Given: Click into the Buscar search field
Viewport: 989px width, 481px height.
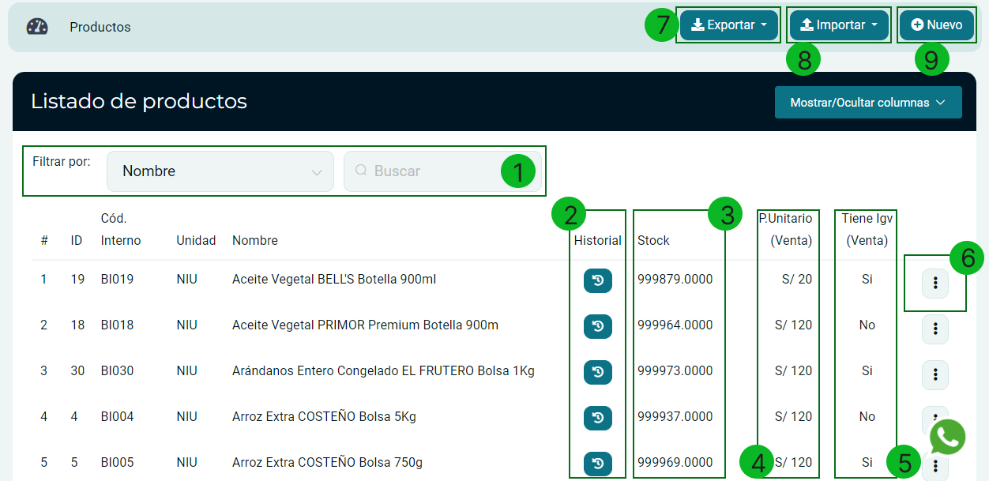Looking at the screenshot, I should 427,171.
